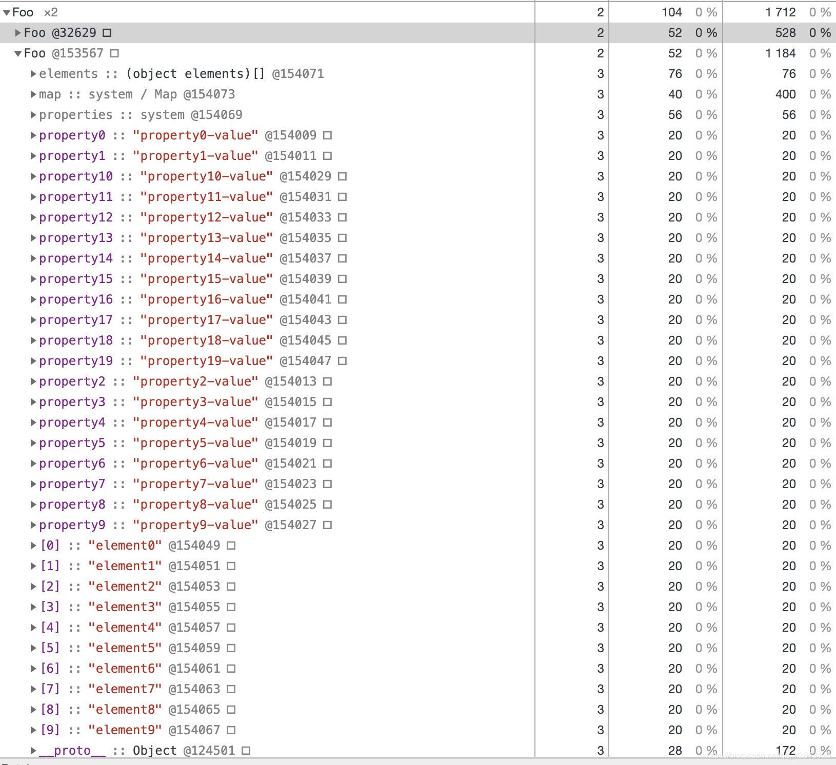Expand the property5 row arrow

(33, 443)
